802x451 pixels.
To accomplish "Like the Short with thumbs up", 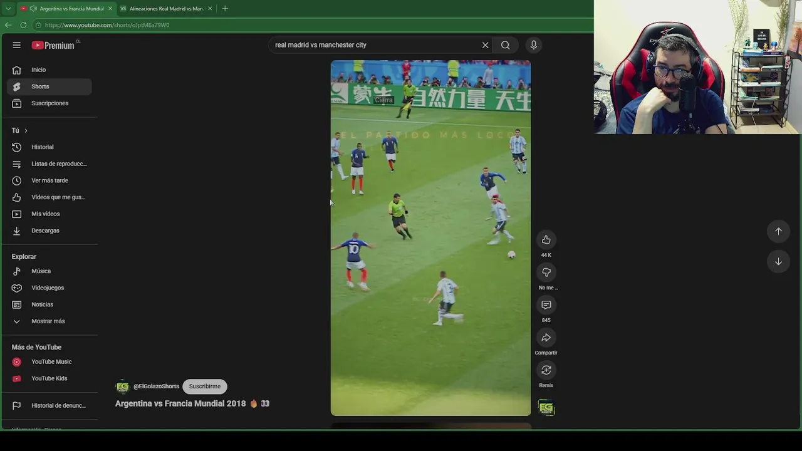I will pos(546,240).
